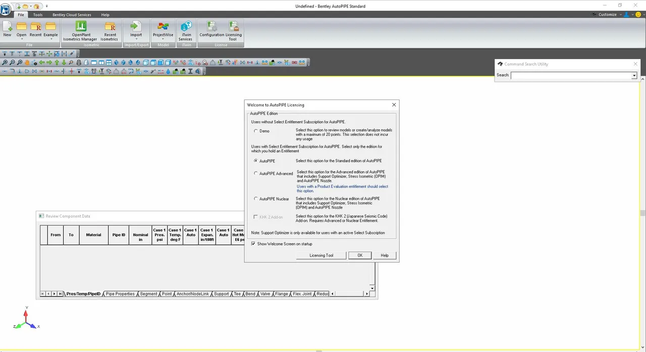This screenshot has width=646, height=352.
Task: Expand the Command Search dropdown arrow
Action: [634, 75]
